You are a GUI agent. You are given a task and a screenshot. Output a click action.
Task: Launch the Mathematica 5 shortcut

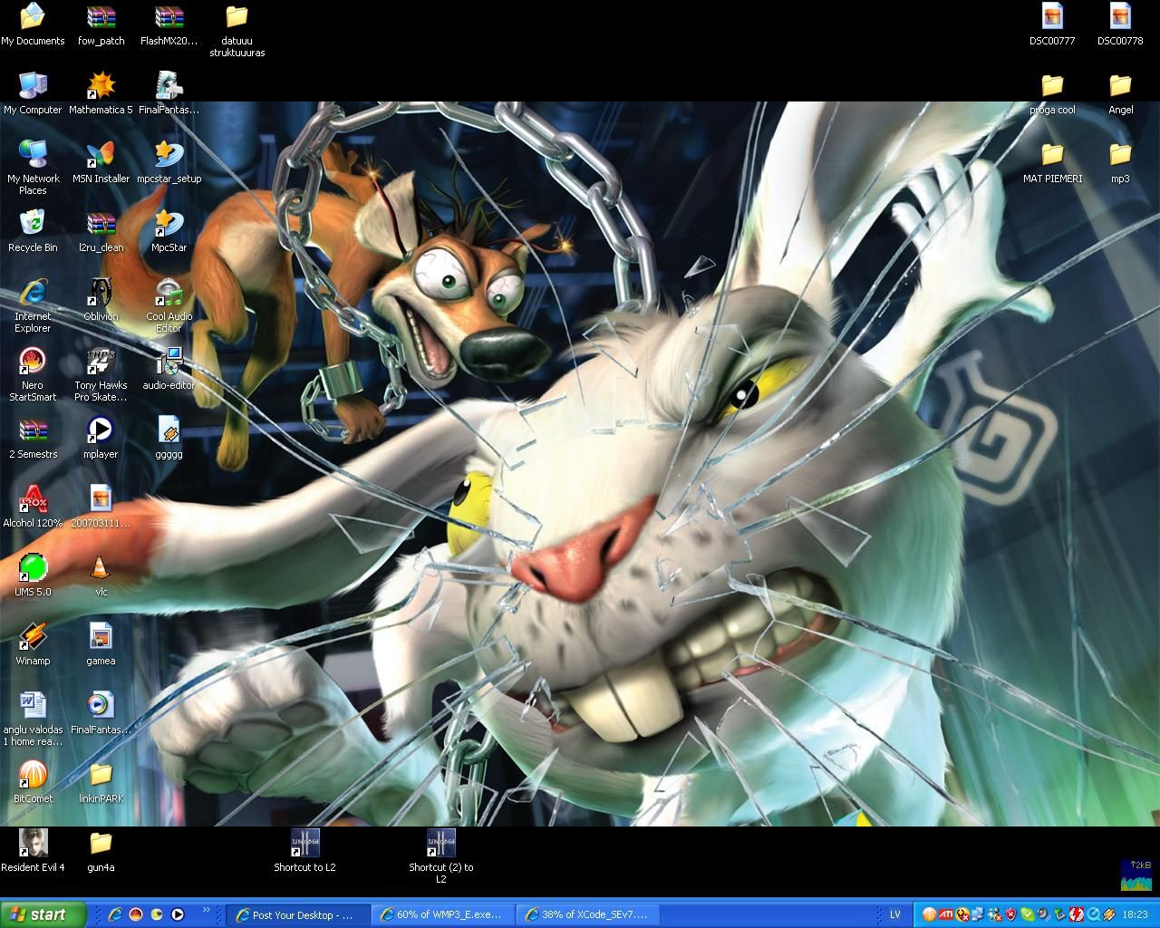point(101,93)
